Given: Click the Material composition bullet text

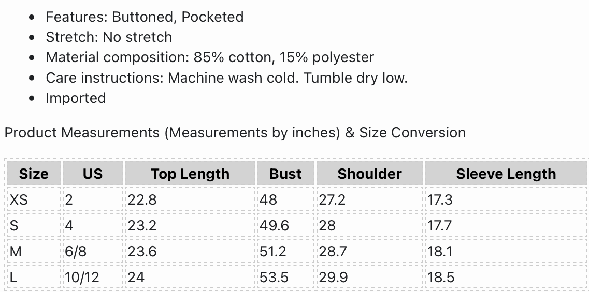Looking at the screenshot, I should pos(210,57).
